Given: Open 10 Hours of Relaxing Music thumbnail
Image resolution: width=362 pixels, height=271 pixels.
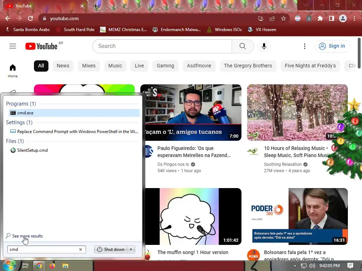Looking at the screenshot, I should pos(297,113).
